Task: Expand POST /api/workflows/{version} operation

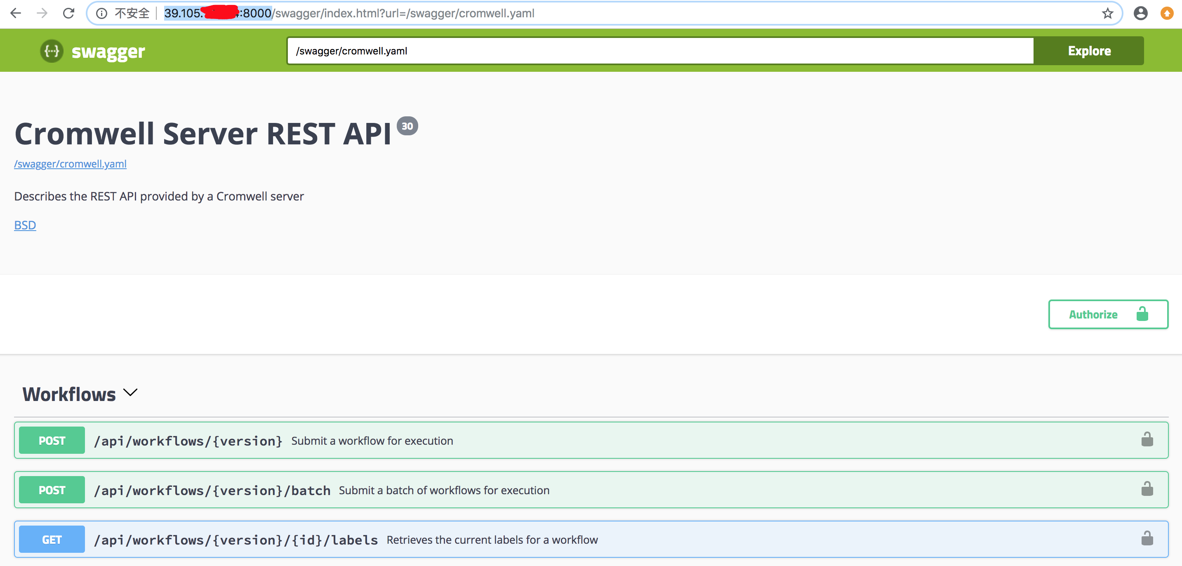Action: point(188,441)
